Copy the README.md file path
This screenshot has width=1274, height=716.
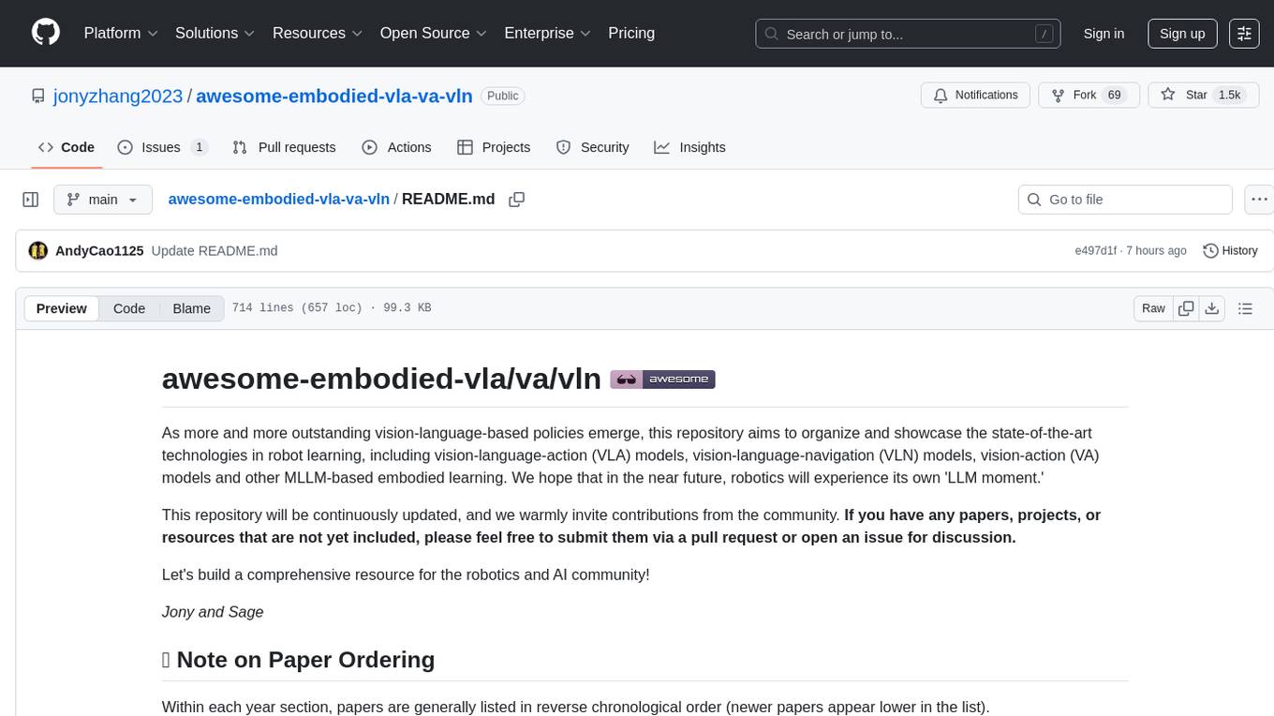click(x=516, y=200)
